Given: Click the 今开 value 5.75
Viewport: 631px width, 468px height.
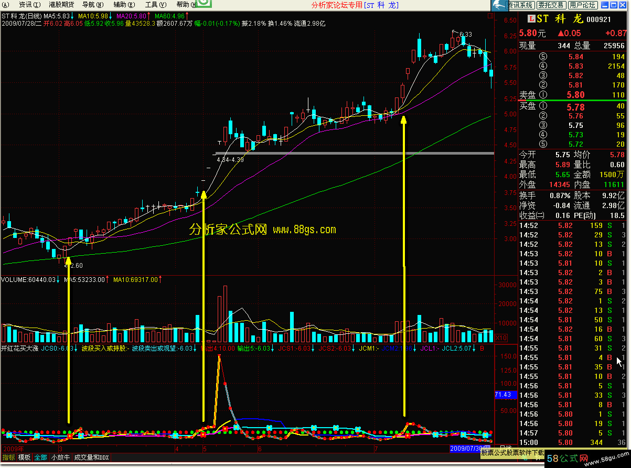Looking at the screenshot, I should pyautogui.click(x=562, y=155).
